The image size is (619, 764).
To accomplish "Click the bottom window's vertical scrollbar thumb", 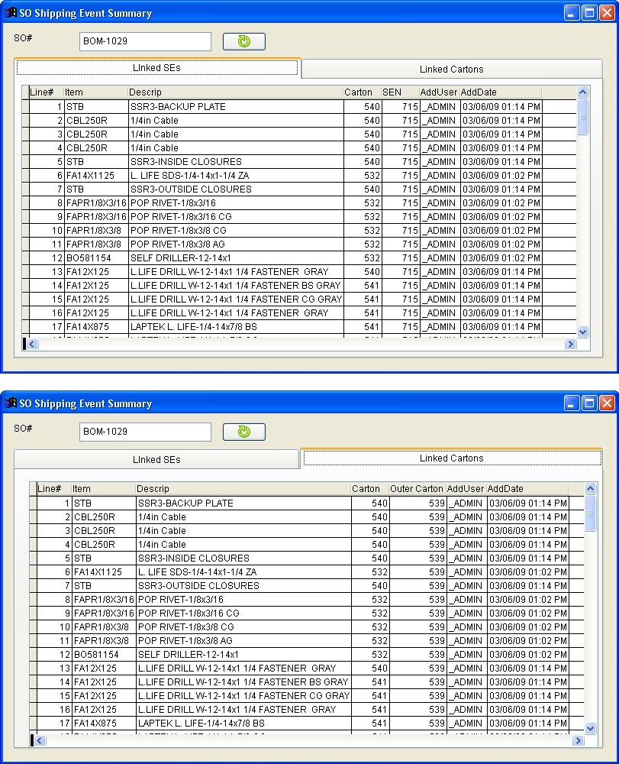I will pyautogui.click(x=590, y=513).
